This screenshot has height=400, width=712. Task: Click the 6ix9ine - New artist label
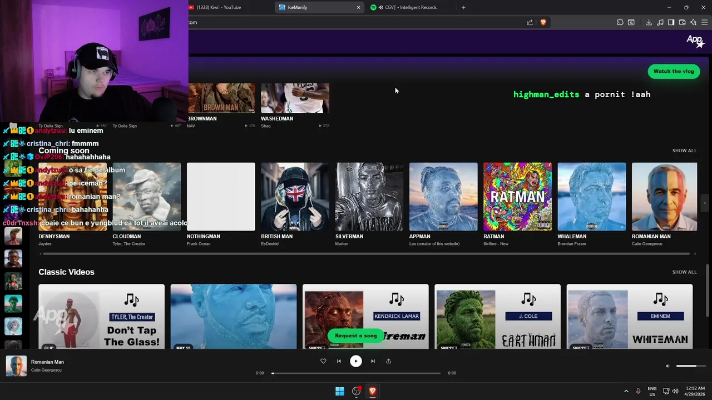tap(496, 244)
